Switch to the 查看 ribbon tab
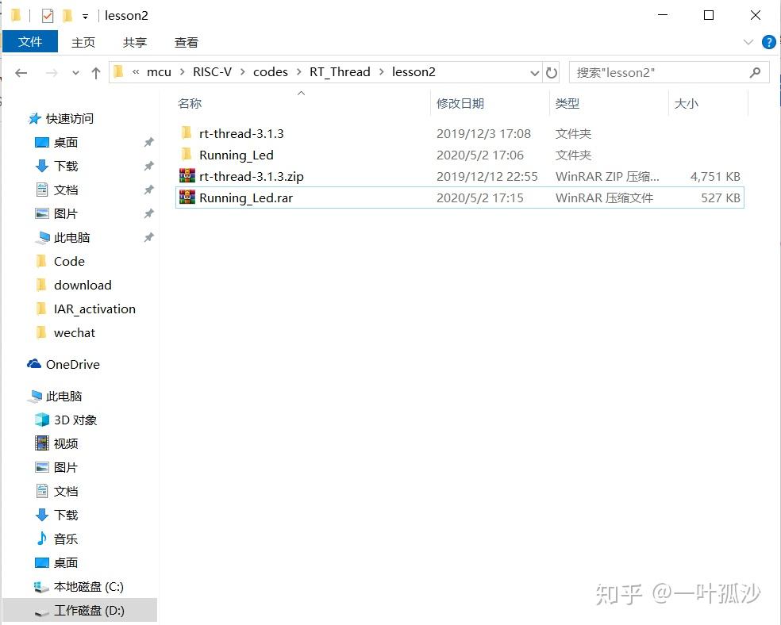The height and width of the screenshot is (625, 781). [187, 42]
